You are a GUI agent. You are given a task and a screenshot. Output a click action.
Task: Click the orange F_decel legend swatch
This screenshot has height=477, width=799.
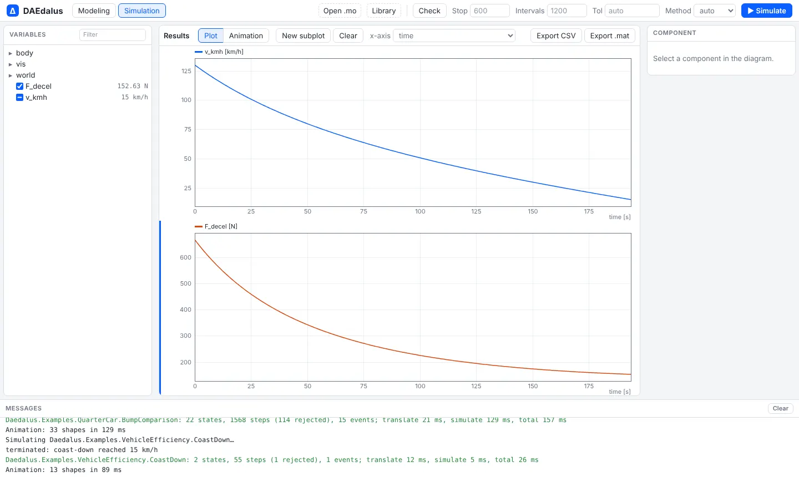199,226
